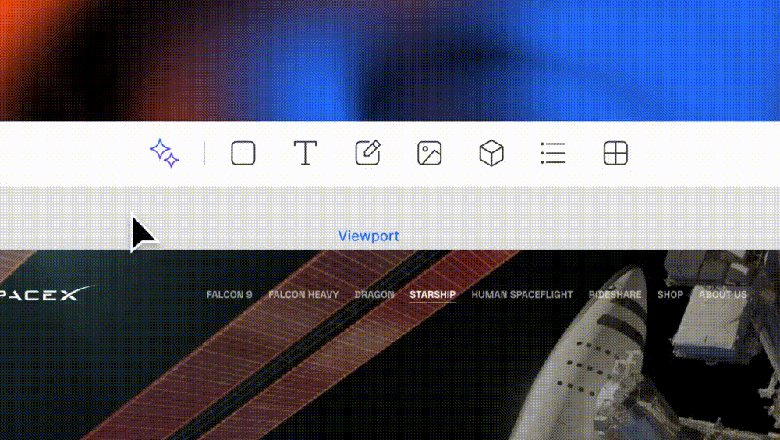Open the Falcon 9 nav link

pos(229,295)
